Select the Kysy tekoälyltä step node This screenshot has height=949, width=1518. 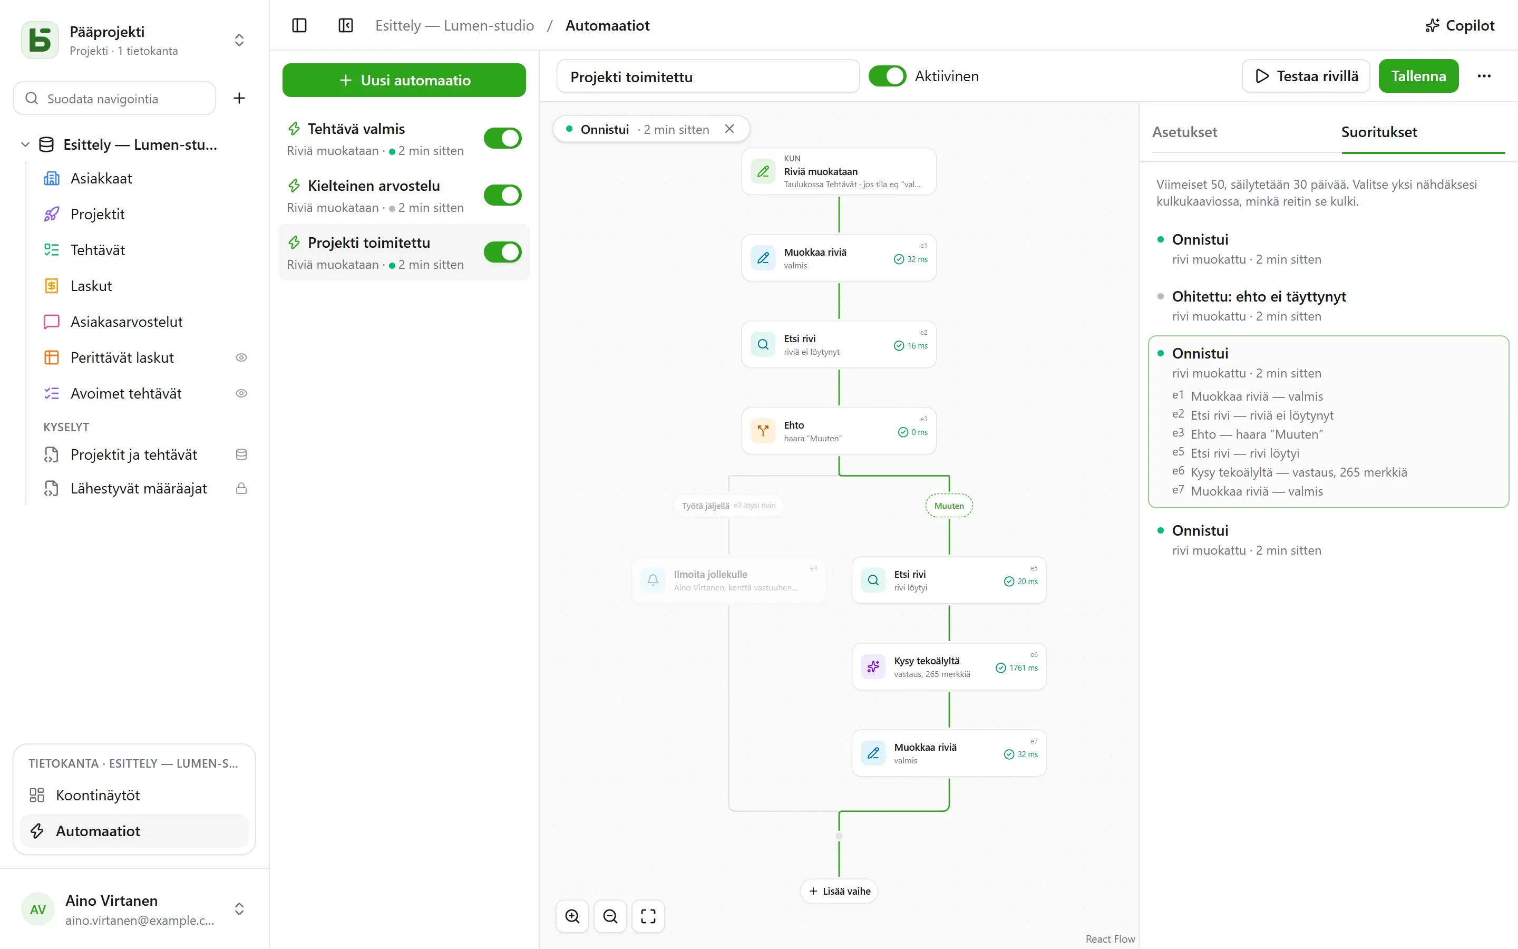(948, 666)
